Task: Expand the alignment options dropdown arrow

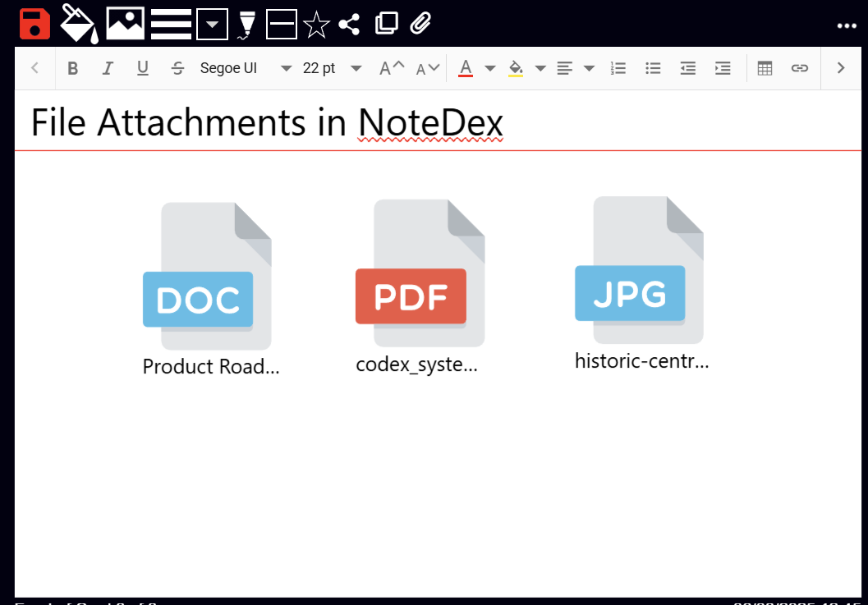Action: click(x=589, y=69)
